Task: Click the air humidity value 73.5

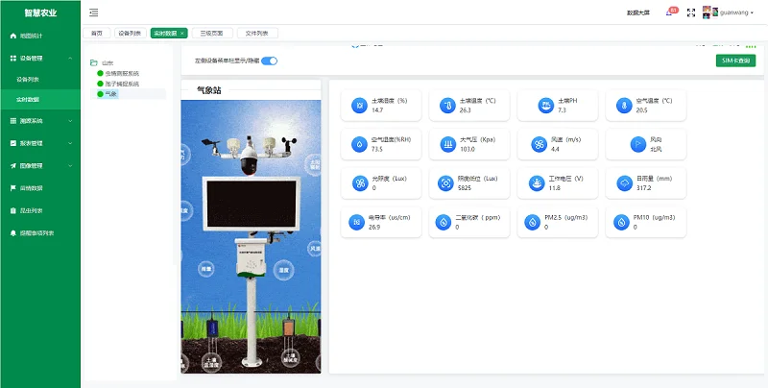Action: (377, 149)
